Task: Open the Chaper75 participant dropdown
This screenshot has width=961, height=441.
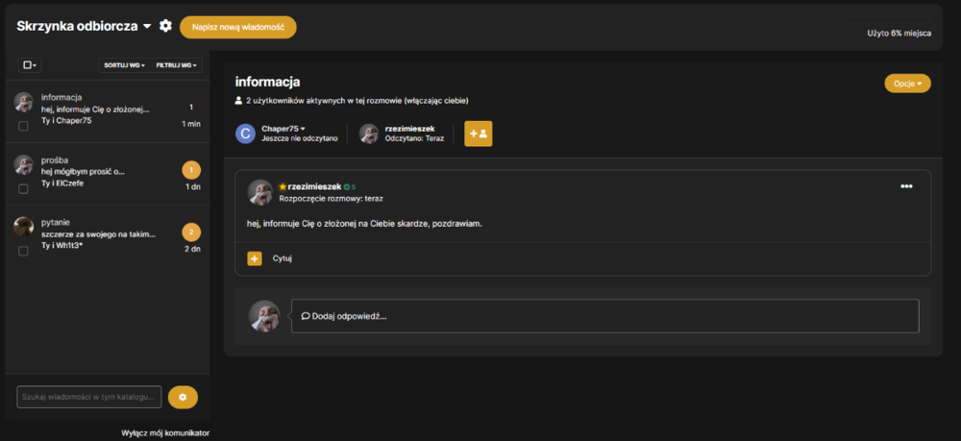Action: point(283,129)
